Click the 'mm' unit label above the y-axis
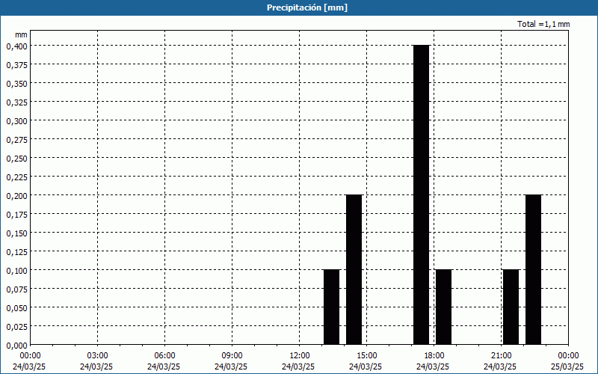598x374 pixels. [x=21, y=34]
